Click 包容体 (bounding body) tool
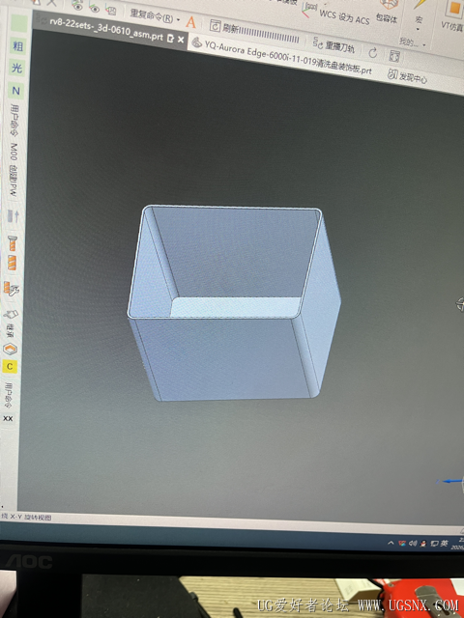 tap(387, 12)
